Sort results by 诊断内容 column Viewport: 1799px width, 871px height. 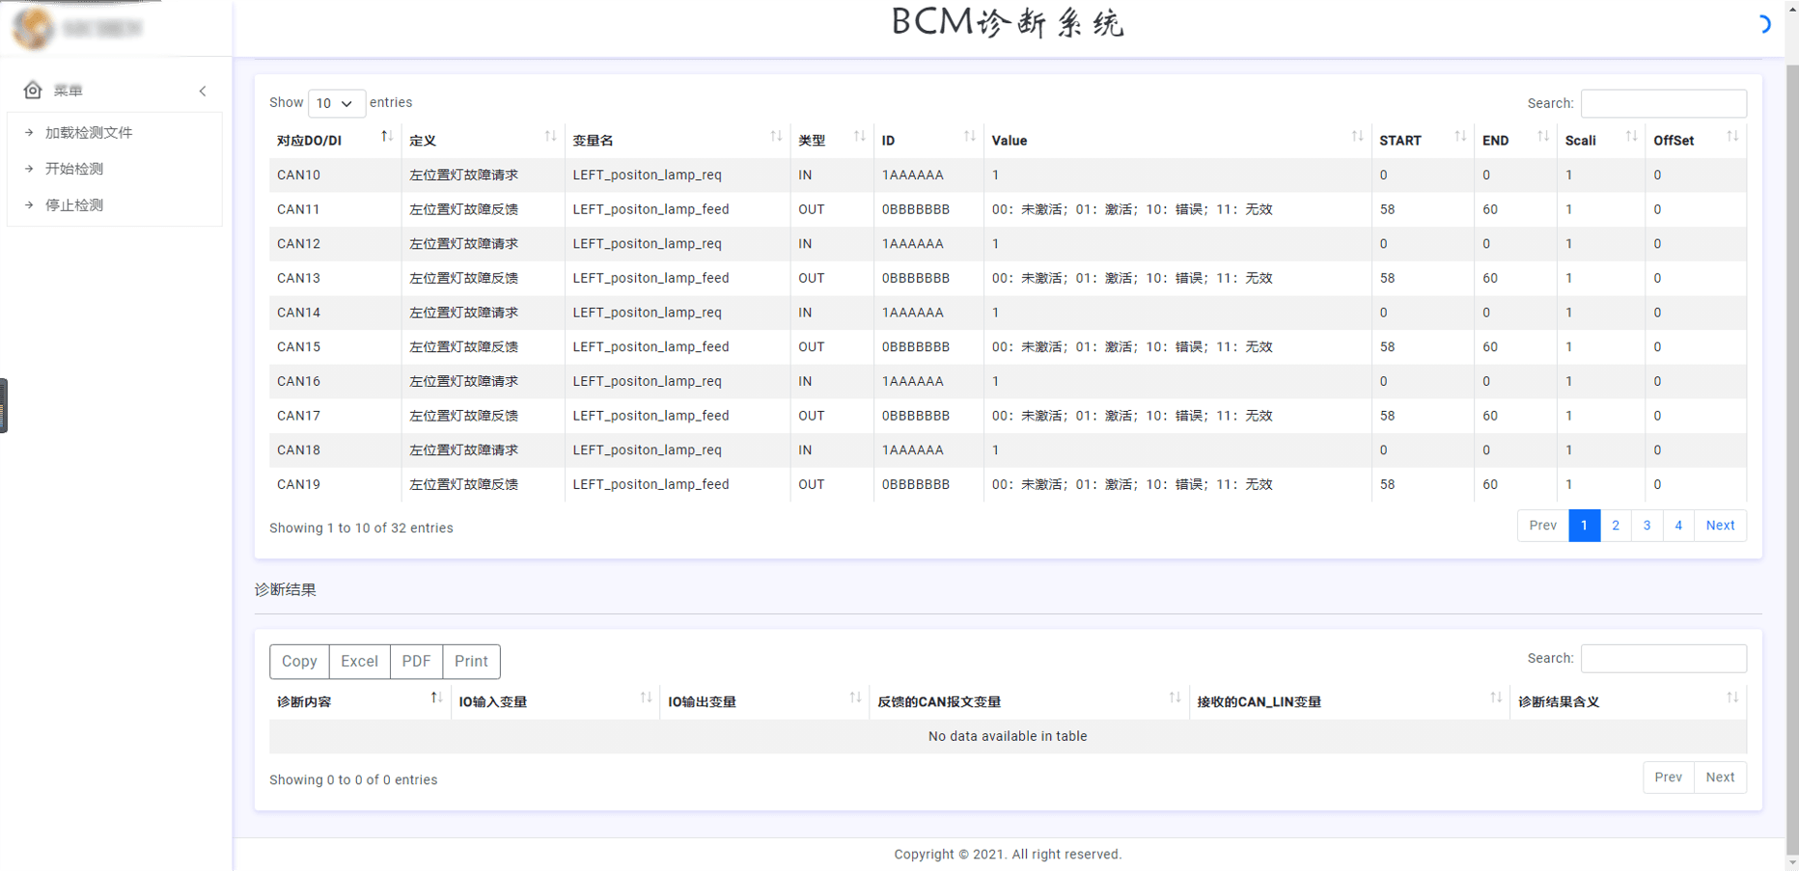(359, 701)
